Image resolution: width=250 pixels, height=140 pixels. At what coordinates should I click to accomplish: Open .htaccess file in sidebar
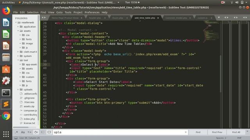click(x=29, y=102)
